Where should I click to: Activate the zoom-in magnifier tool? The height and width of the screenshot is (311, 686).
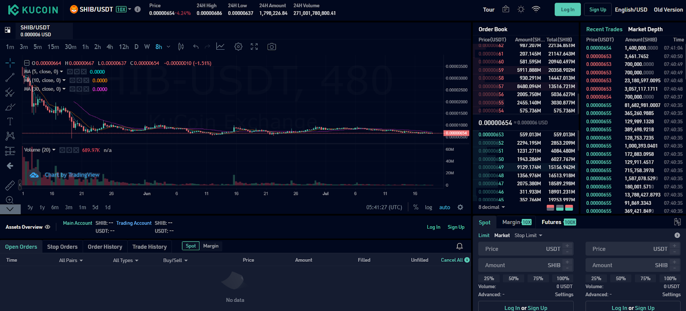click(10, 200)
